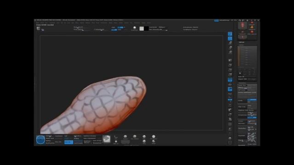Pick the black secondary color swatch
The width and height of the screenshot is (294, 165).
click(146, 28)
